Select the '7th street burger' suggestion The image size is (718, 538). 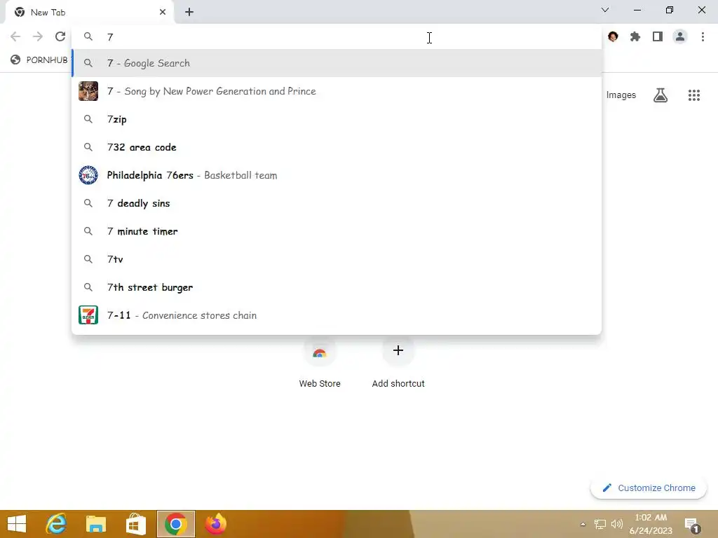coord(337,287)
